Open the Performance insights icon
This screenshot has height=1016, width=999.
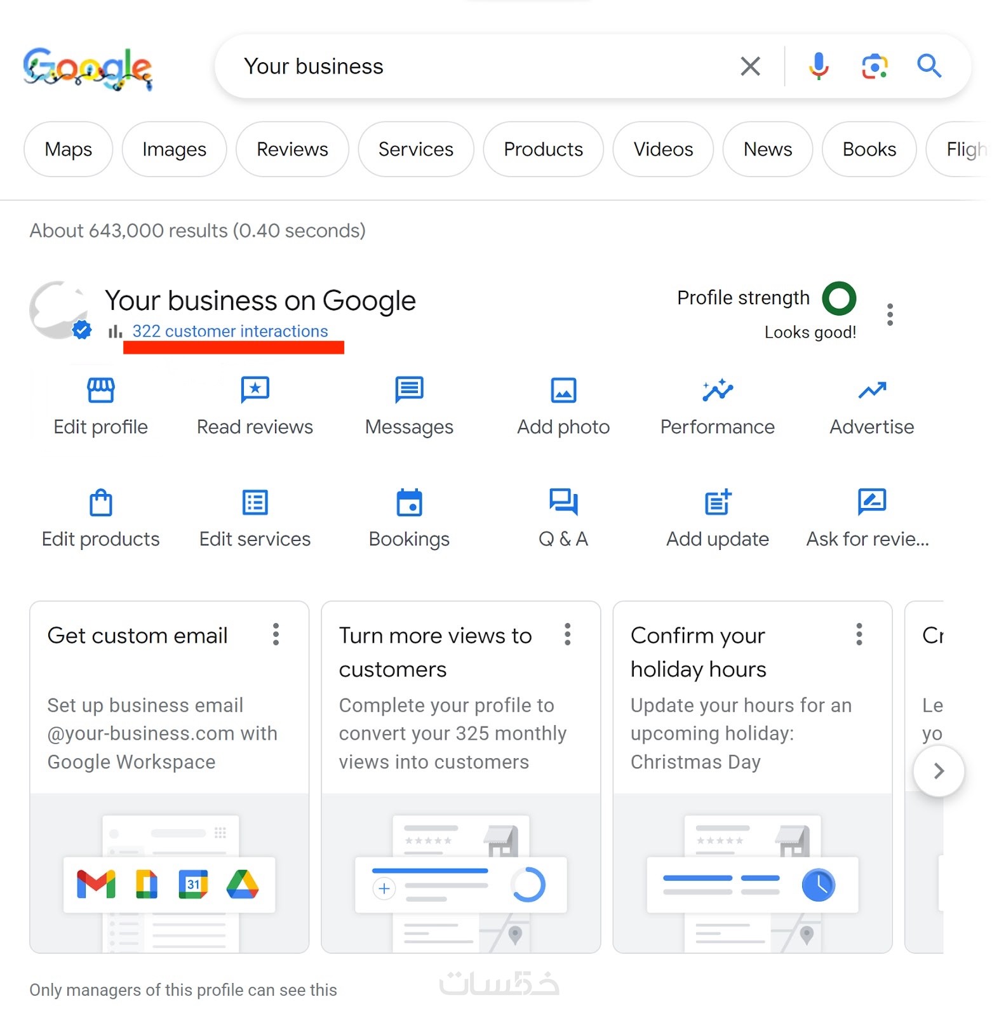click(x=718, y=390)
